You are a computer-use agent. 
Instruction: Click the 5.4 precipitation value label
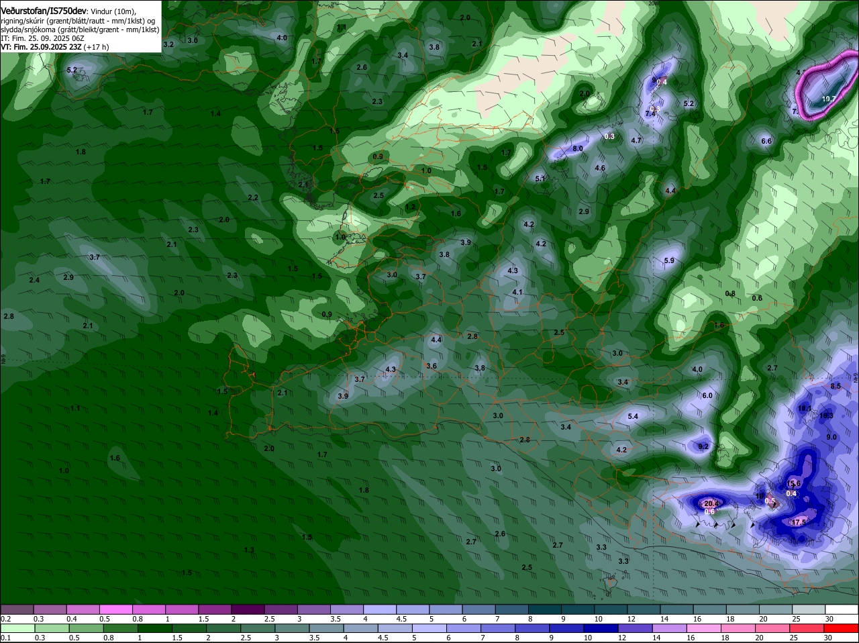pyautogui.click(x=633, y=417)
